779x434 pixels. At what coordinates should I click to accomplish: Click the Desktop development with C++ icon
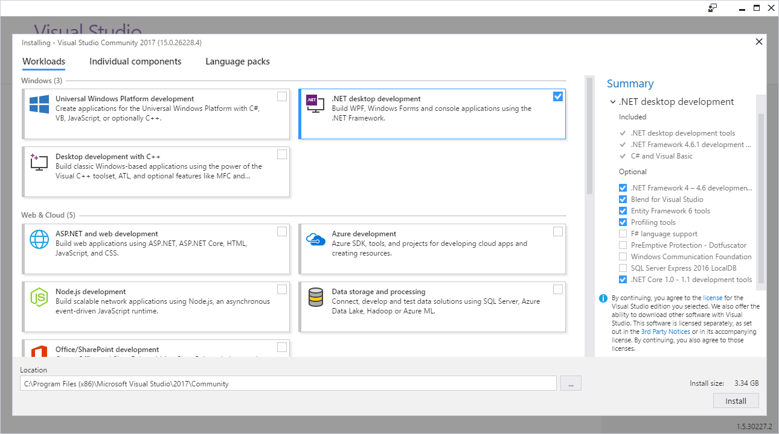[39, 162]
